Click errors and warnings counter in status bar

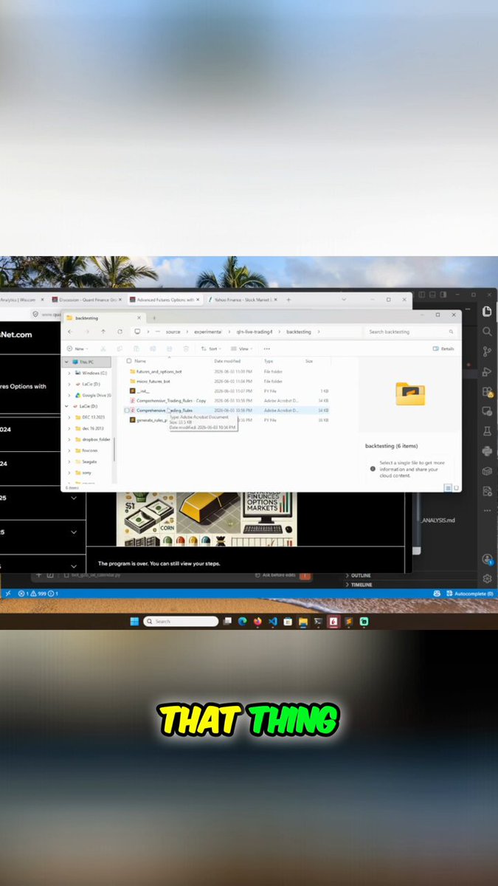click(x=38, y=594)
